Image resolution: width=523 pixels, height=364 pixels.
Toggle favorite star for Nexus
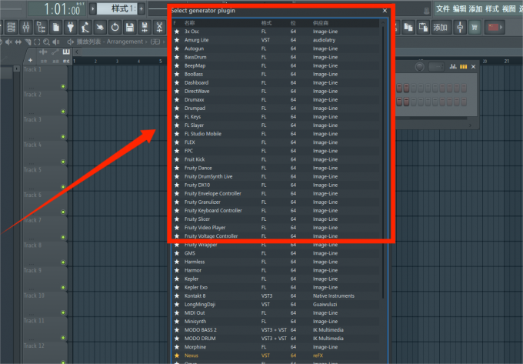click(x=177, y=356)
